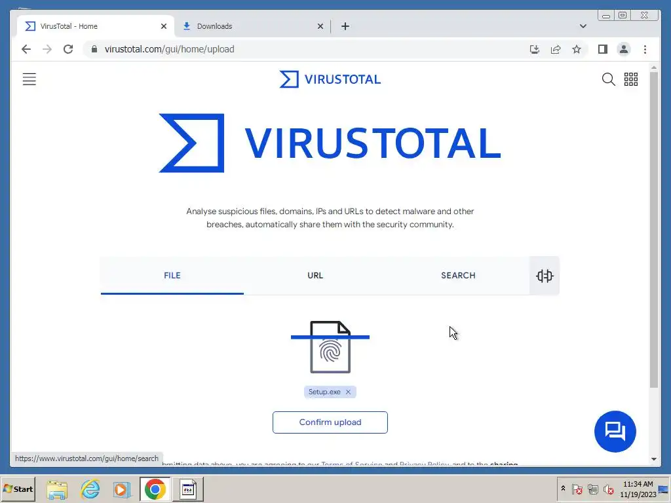Image resolution: width=671 pixels, height=503 pixels.
Task: Click the small VirusTotal header logo
Action: [330, 79]
